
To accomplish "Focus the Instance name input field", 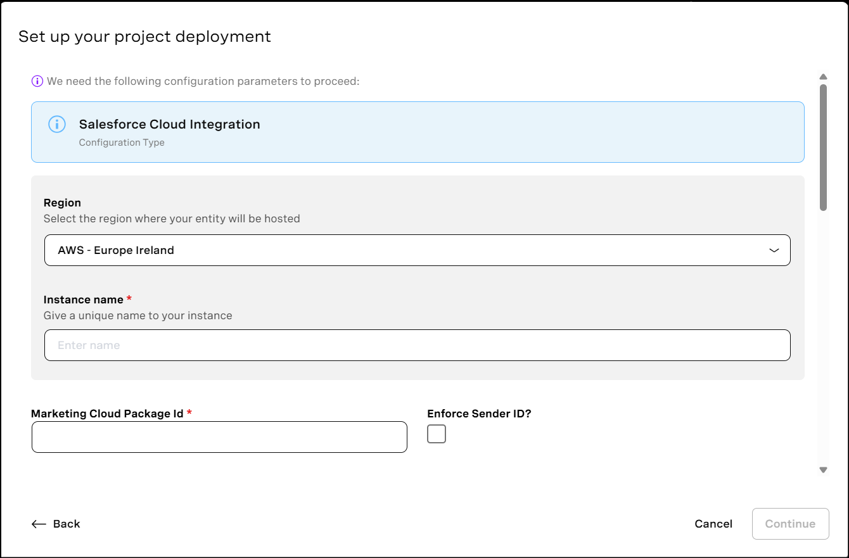I will (x=418, y=345).
